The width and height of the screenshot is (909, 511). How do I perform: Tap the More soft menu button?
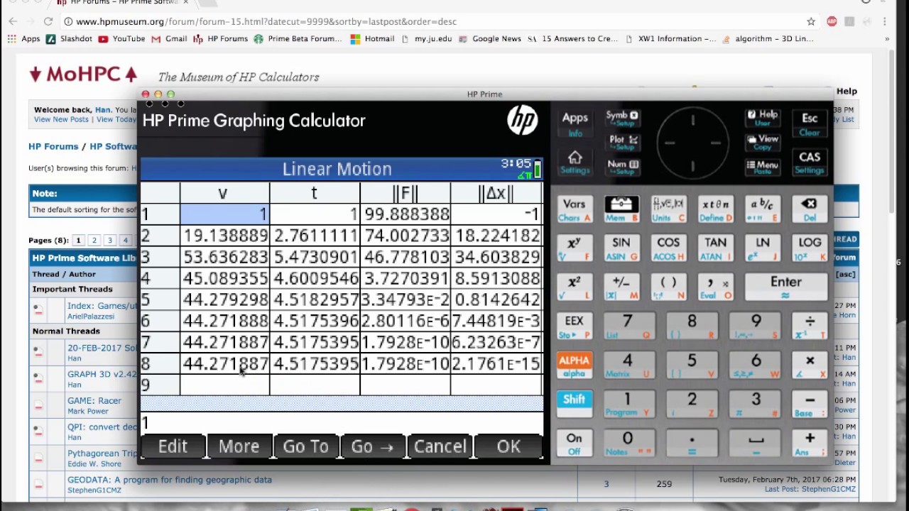click(239, 446)
